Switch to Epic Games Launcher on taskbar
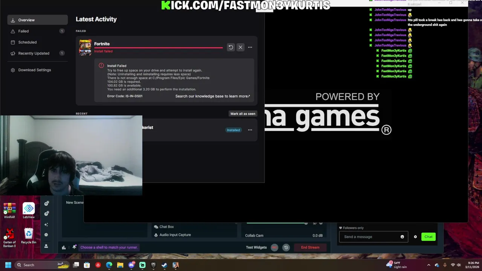 coord(153,265)
